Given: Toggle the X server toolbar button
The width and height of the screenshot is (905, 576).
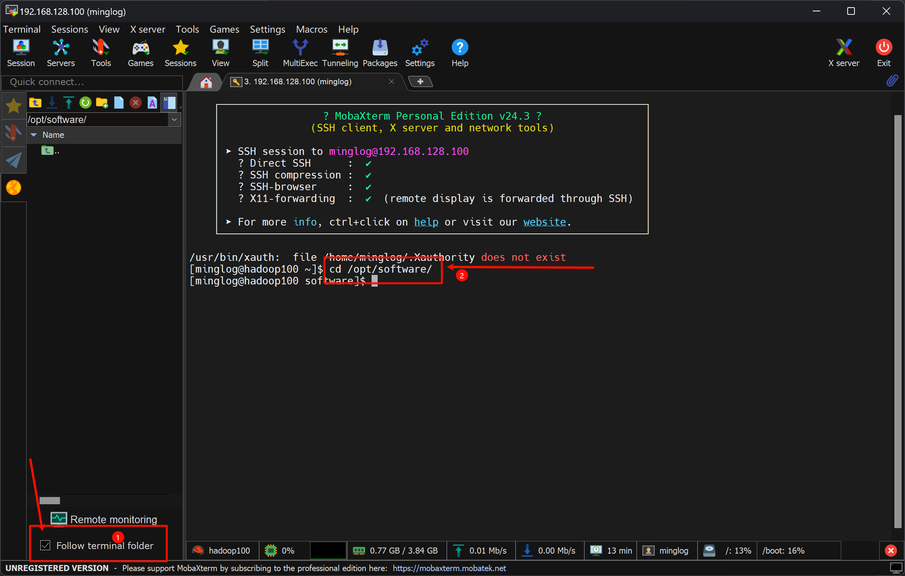Looking at the screenshot, I should point(844,54).
